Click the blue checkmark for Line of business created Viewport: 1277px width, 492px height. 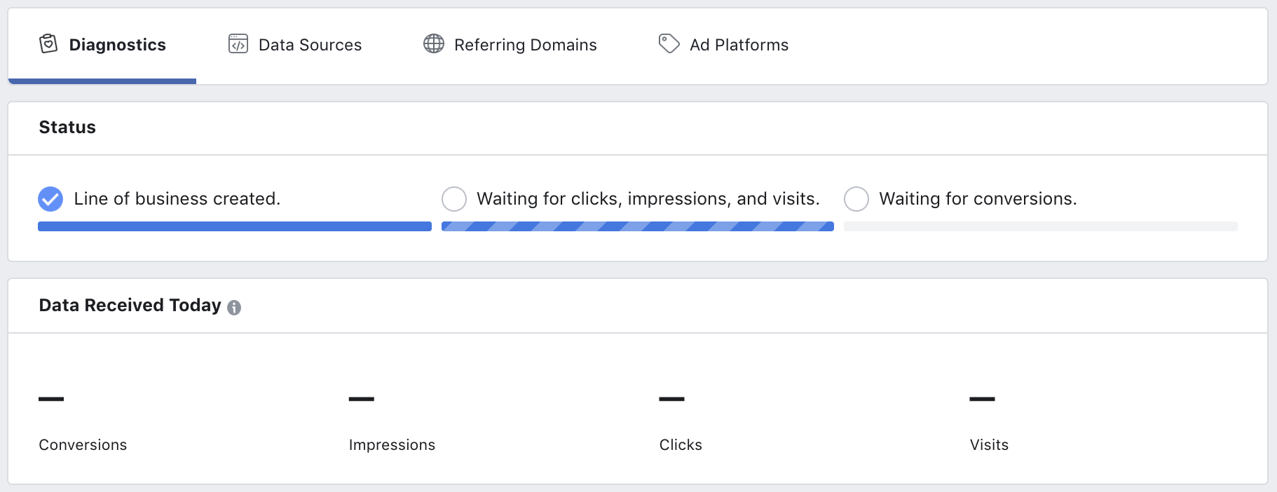click(50, 199)
